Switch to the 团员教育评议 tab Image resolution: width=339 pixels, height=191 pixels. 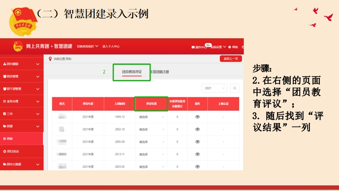pos(131,72)
